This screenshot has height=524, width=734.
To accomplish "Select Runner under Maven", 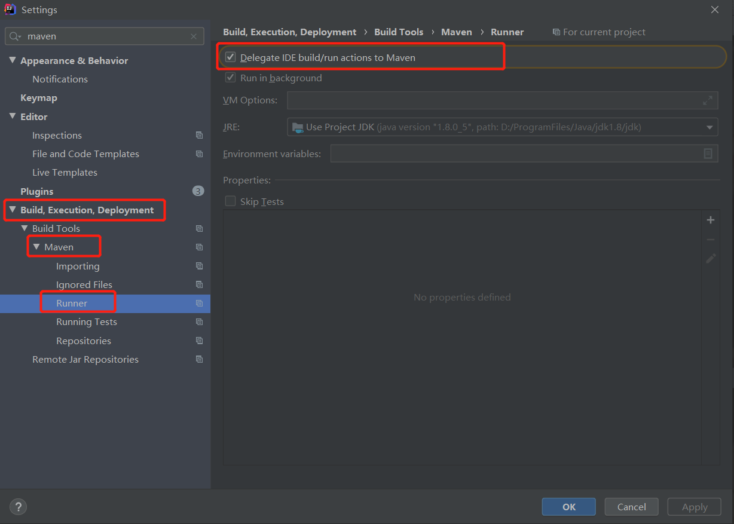I will [x=72, y=304].
